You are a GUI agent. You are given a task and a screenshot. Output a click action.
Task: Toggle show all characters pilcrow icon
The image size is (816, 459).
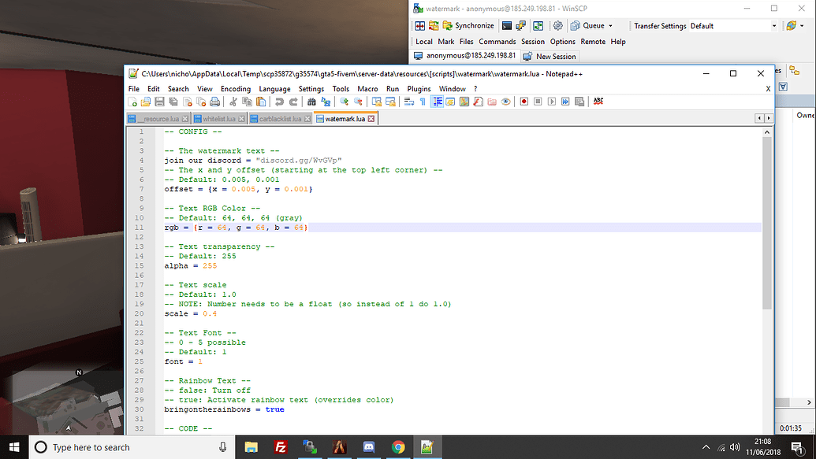coord(423,102)
